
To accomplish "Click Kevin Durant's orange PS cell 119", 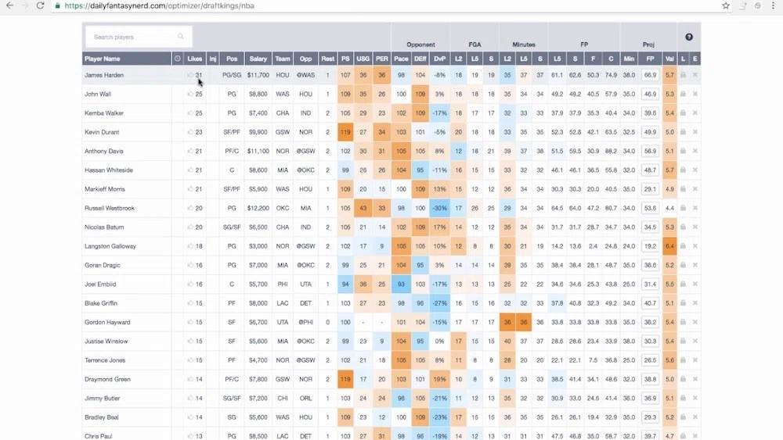I will point(345,132).
